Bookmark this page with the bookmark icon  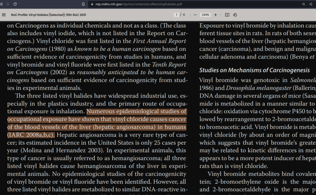(x=83, y=4)
